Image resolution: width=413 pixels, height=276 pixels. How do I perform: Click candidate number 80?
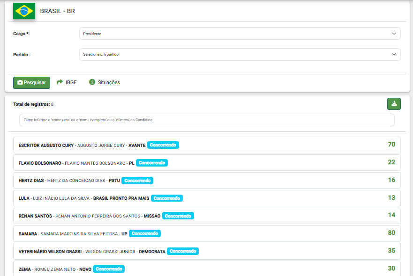point(391,233)
